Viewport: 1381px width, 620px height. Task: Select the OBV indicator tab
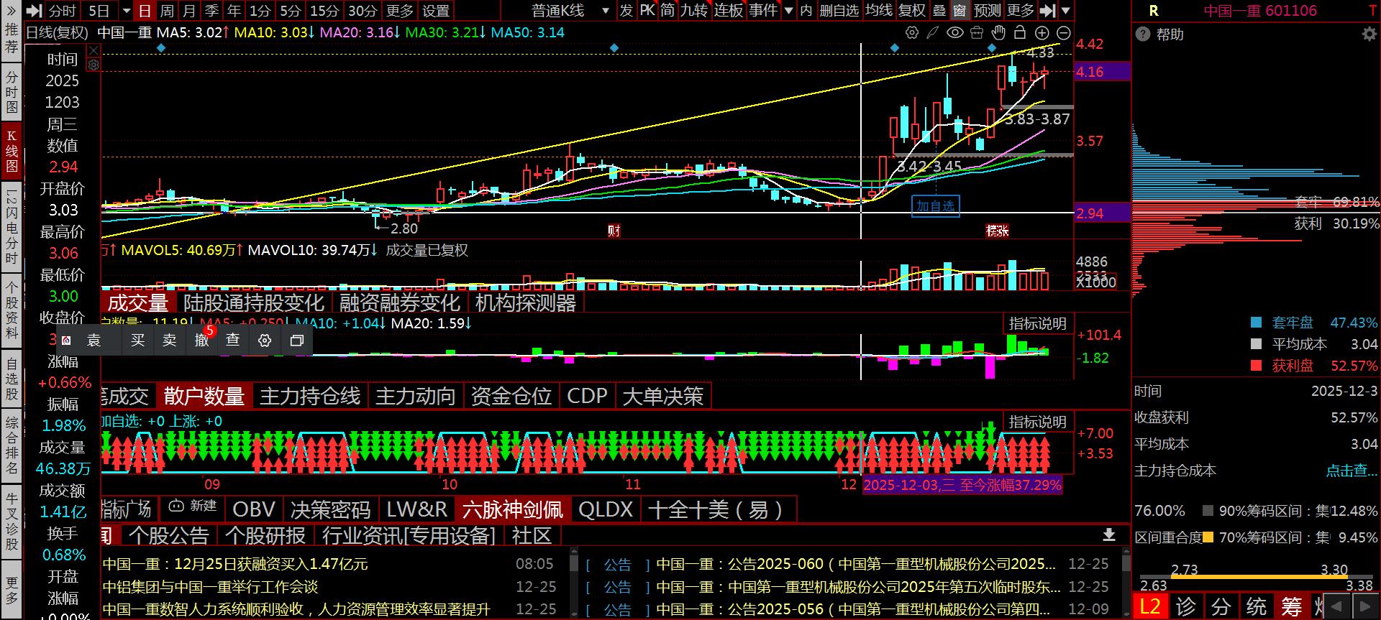pos(254,509)
